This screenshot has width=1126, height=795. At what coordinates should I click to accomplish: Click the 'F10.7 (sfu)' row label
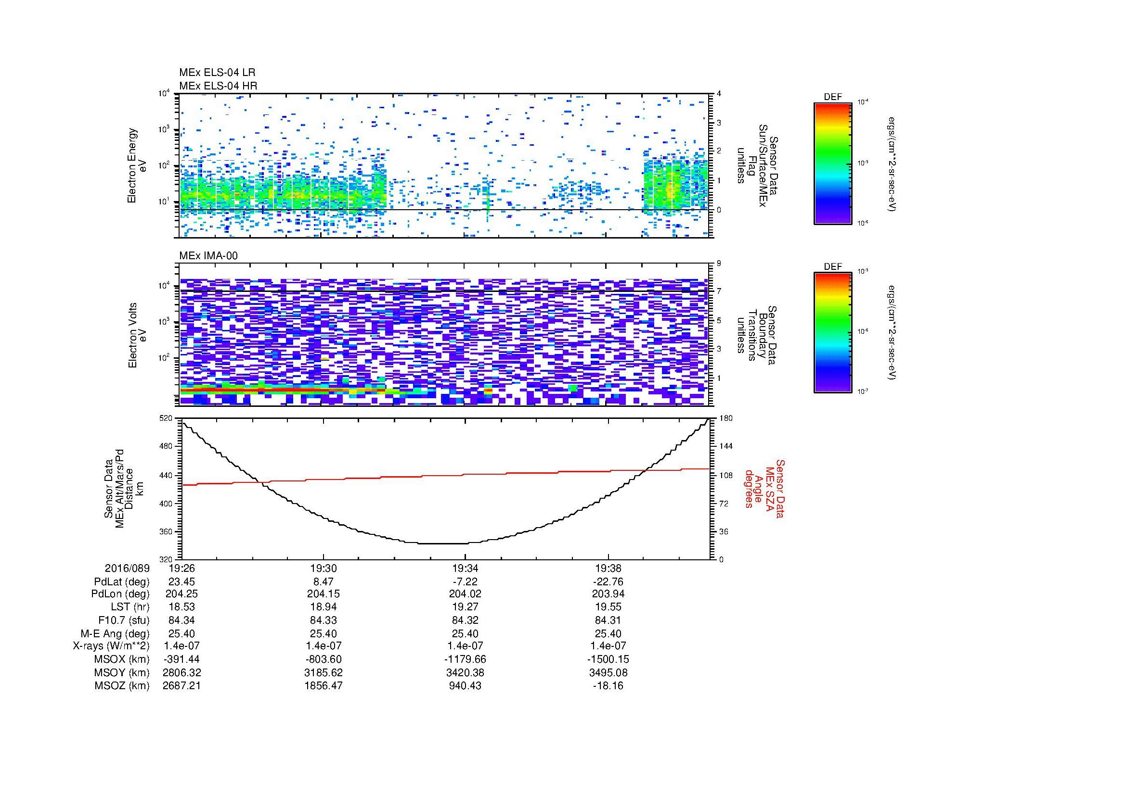point(124,620)
